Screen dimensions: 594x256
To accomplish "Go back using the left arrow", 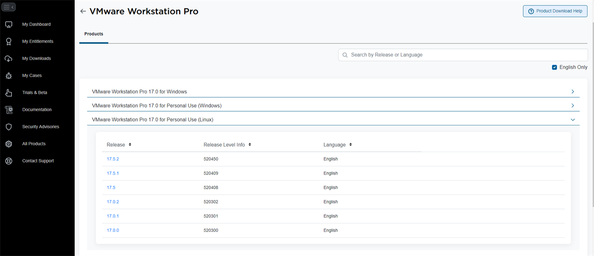I will click(83, 11).
